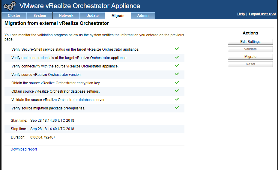Viewport: 278px width, 170px height.
Task: Click the Edit Settings button
Action: 250,42
